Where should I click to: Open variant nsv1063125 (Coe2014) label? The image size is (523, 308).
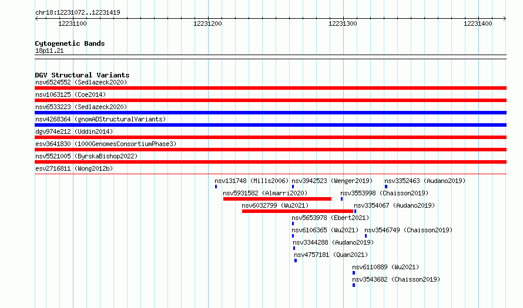(x=71, y=94)
